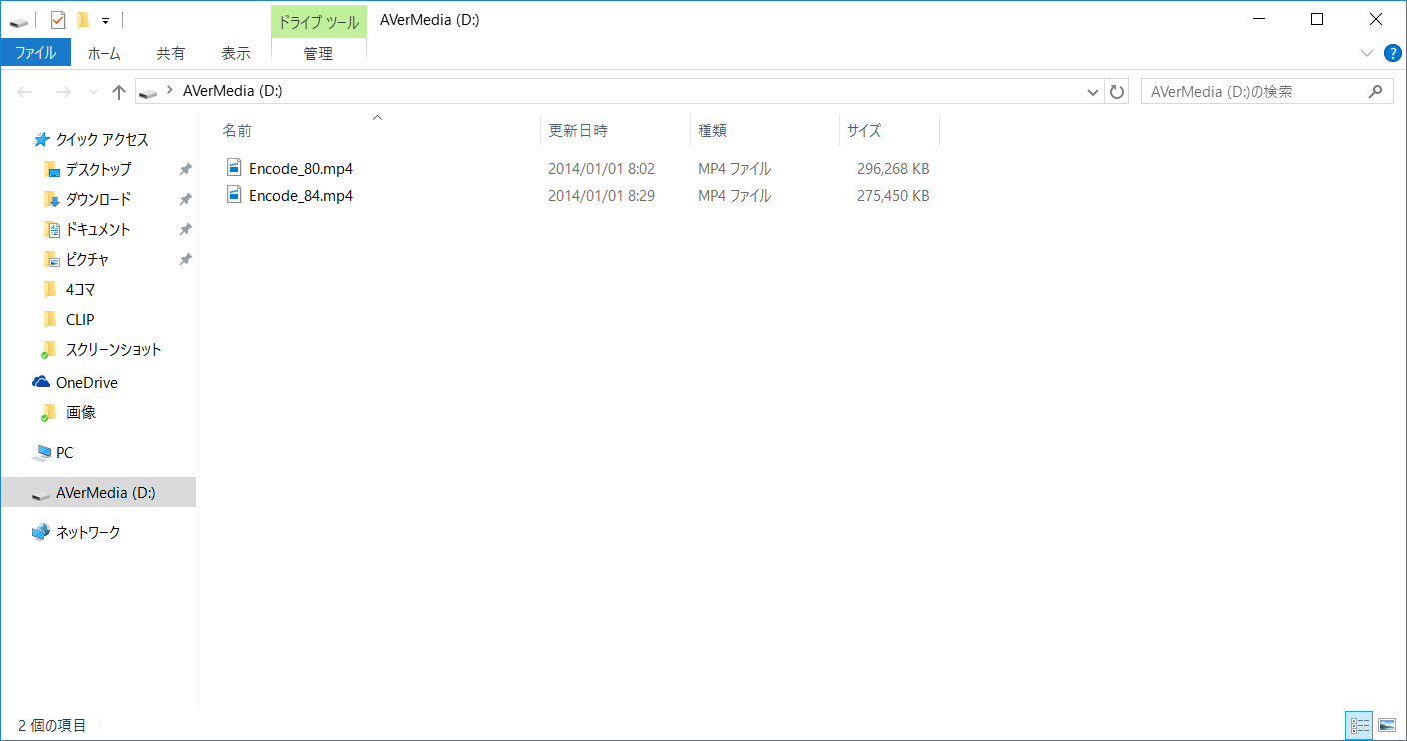Unpin ピクチャ using its pin icon
1407x741 pixels.
pyautogui.click(x=185, y=259)
